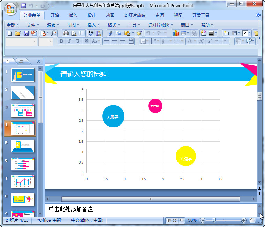
Task: Toggle justify text alignment
Action: point(131,41)
